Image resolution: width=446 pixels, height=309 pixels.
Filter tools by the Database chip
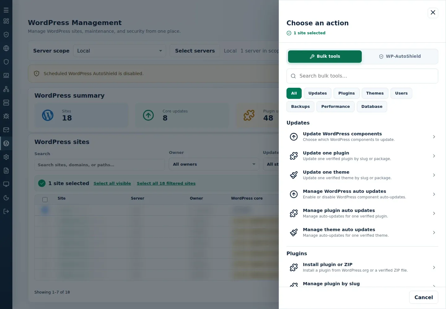(x=372, y=107)
